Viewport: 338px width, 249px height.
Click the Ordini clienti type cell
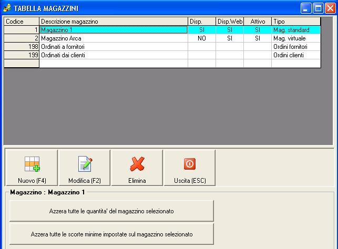click(296, 55)
